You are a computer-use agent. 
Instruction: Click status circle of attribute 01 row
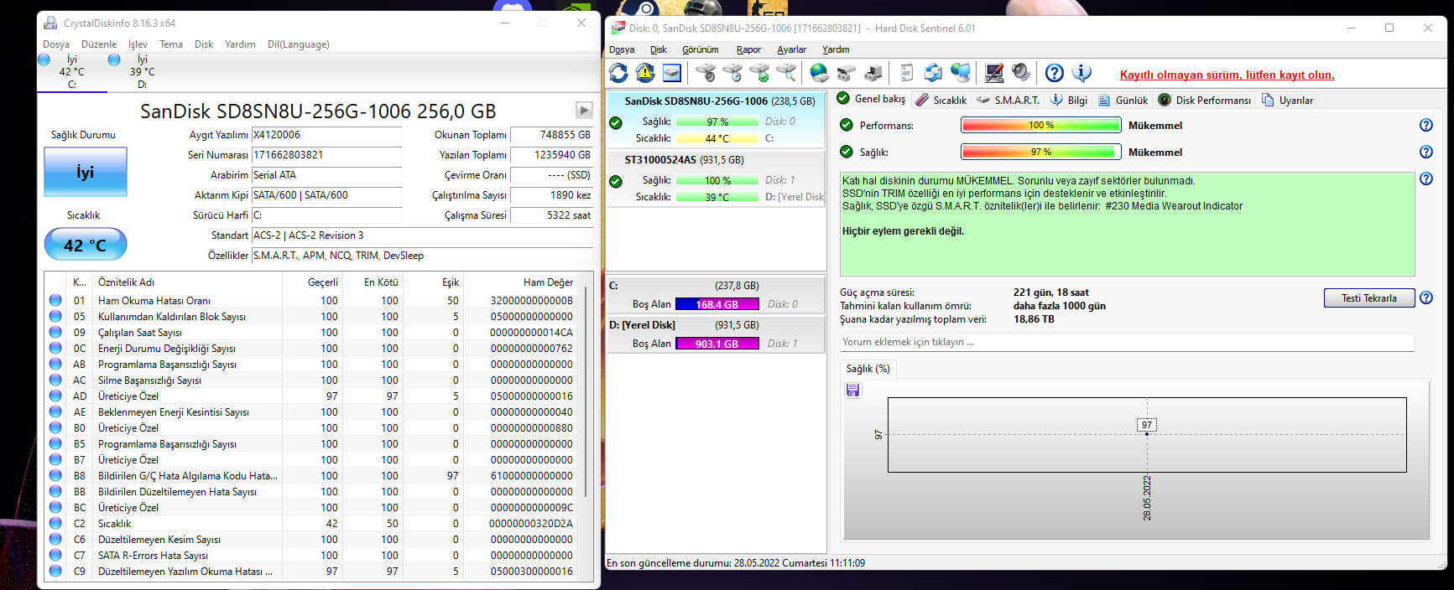click(55, 300)
